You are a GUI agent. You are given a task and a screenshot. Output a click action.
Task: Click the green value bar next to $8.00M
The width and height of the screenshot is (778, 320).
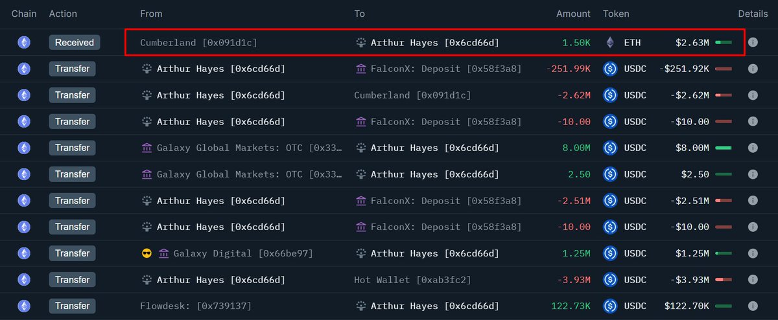point(724,148)
